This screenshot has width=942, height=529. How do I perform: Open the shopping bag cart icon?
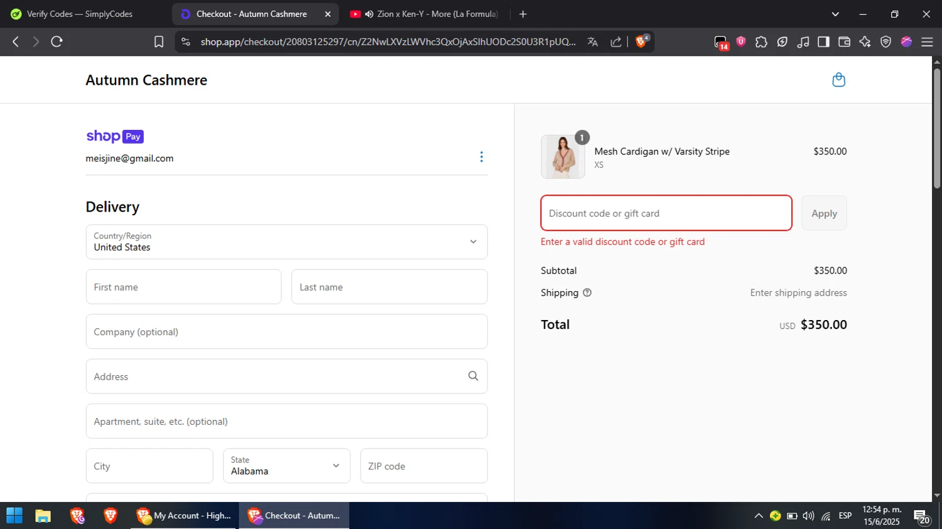coord(838,80)
